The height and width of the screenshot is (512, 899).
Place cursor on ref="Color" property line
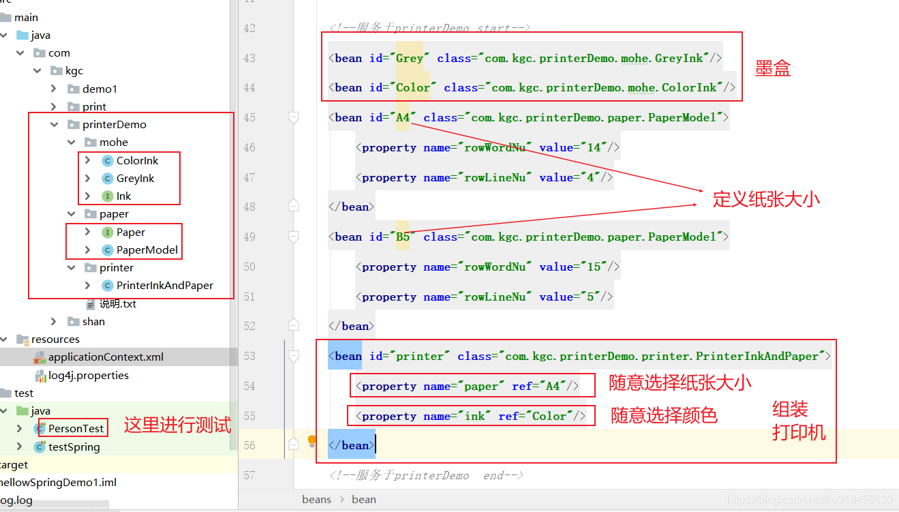[470, 416]
